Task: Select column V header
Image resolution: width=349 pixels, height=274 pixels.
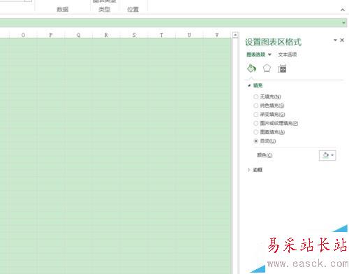Action: click(x=217, y=35)
